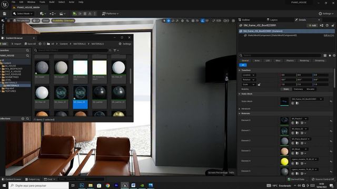Screen dimensions: 337x189
Task: Click the All folder icon in breadcrumb
Action: tap(48, 44)
